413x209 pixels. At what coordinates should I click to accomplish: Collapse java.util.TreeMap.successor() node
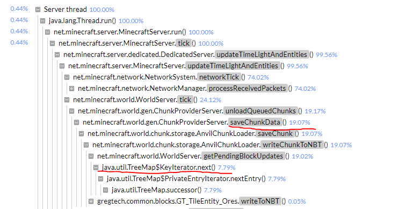(105, 190)
